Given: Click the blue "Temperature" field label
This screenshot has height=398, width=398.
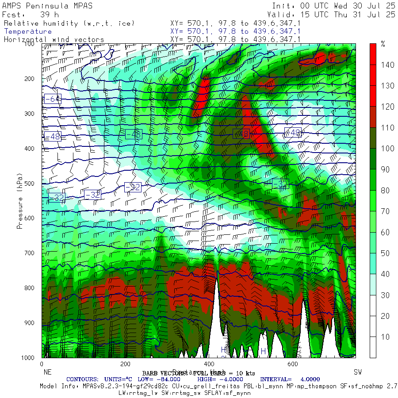Looking at the screenshot, I should tap(28, 31).
